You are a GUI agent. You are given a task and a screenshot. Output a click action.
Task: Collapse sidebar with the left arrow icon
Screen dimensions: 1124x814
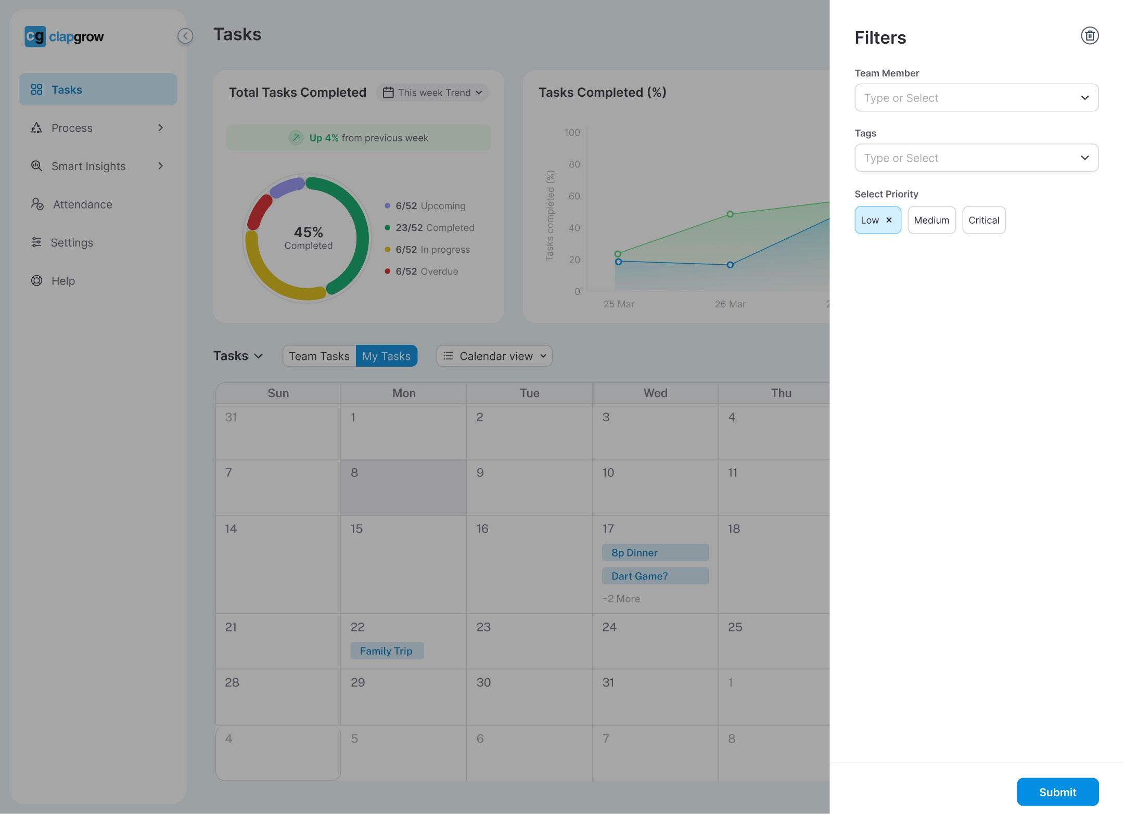coord(185,36)
